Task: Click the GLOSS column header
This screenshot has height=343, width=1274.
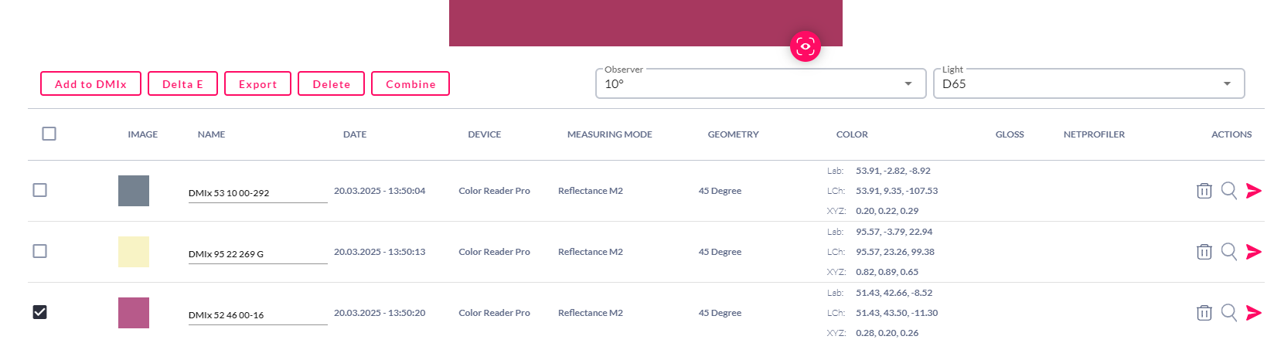Action: tap(1010, 134)
